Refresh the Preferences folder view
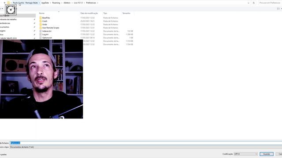Viewport: 282px width, 158px height. click(254, 3)
